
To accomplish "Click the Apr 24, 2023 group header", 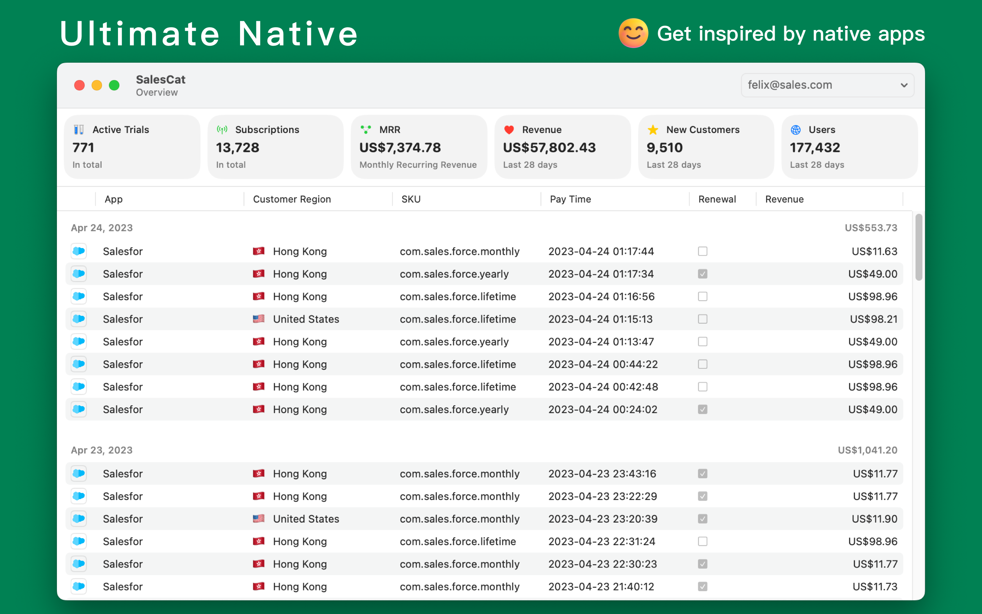I will (102, 228).
